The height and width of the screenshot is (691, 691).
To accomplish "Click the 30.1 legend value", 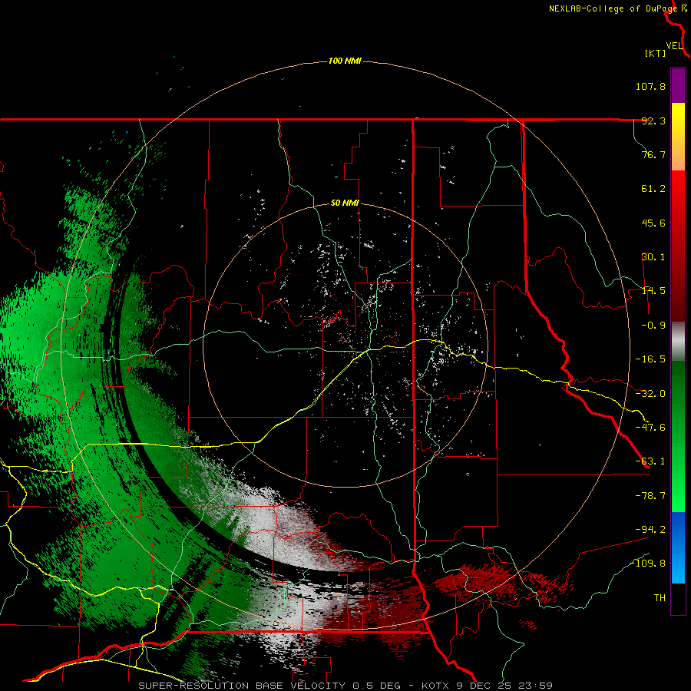I will coord(653,257).
